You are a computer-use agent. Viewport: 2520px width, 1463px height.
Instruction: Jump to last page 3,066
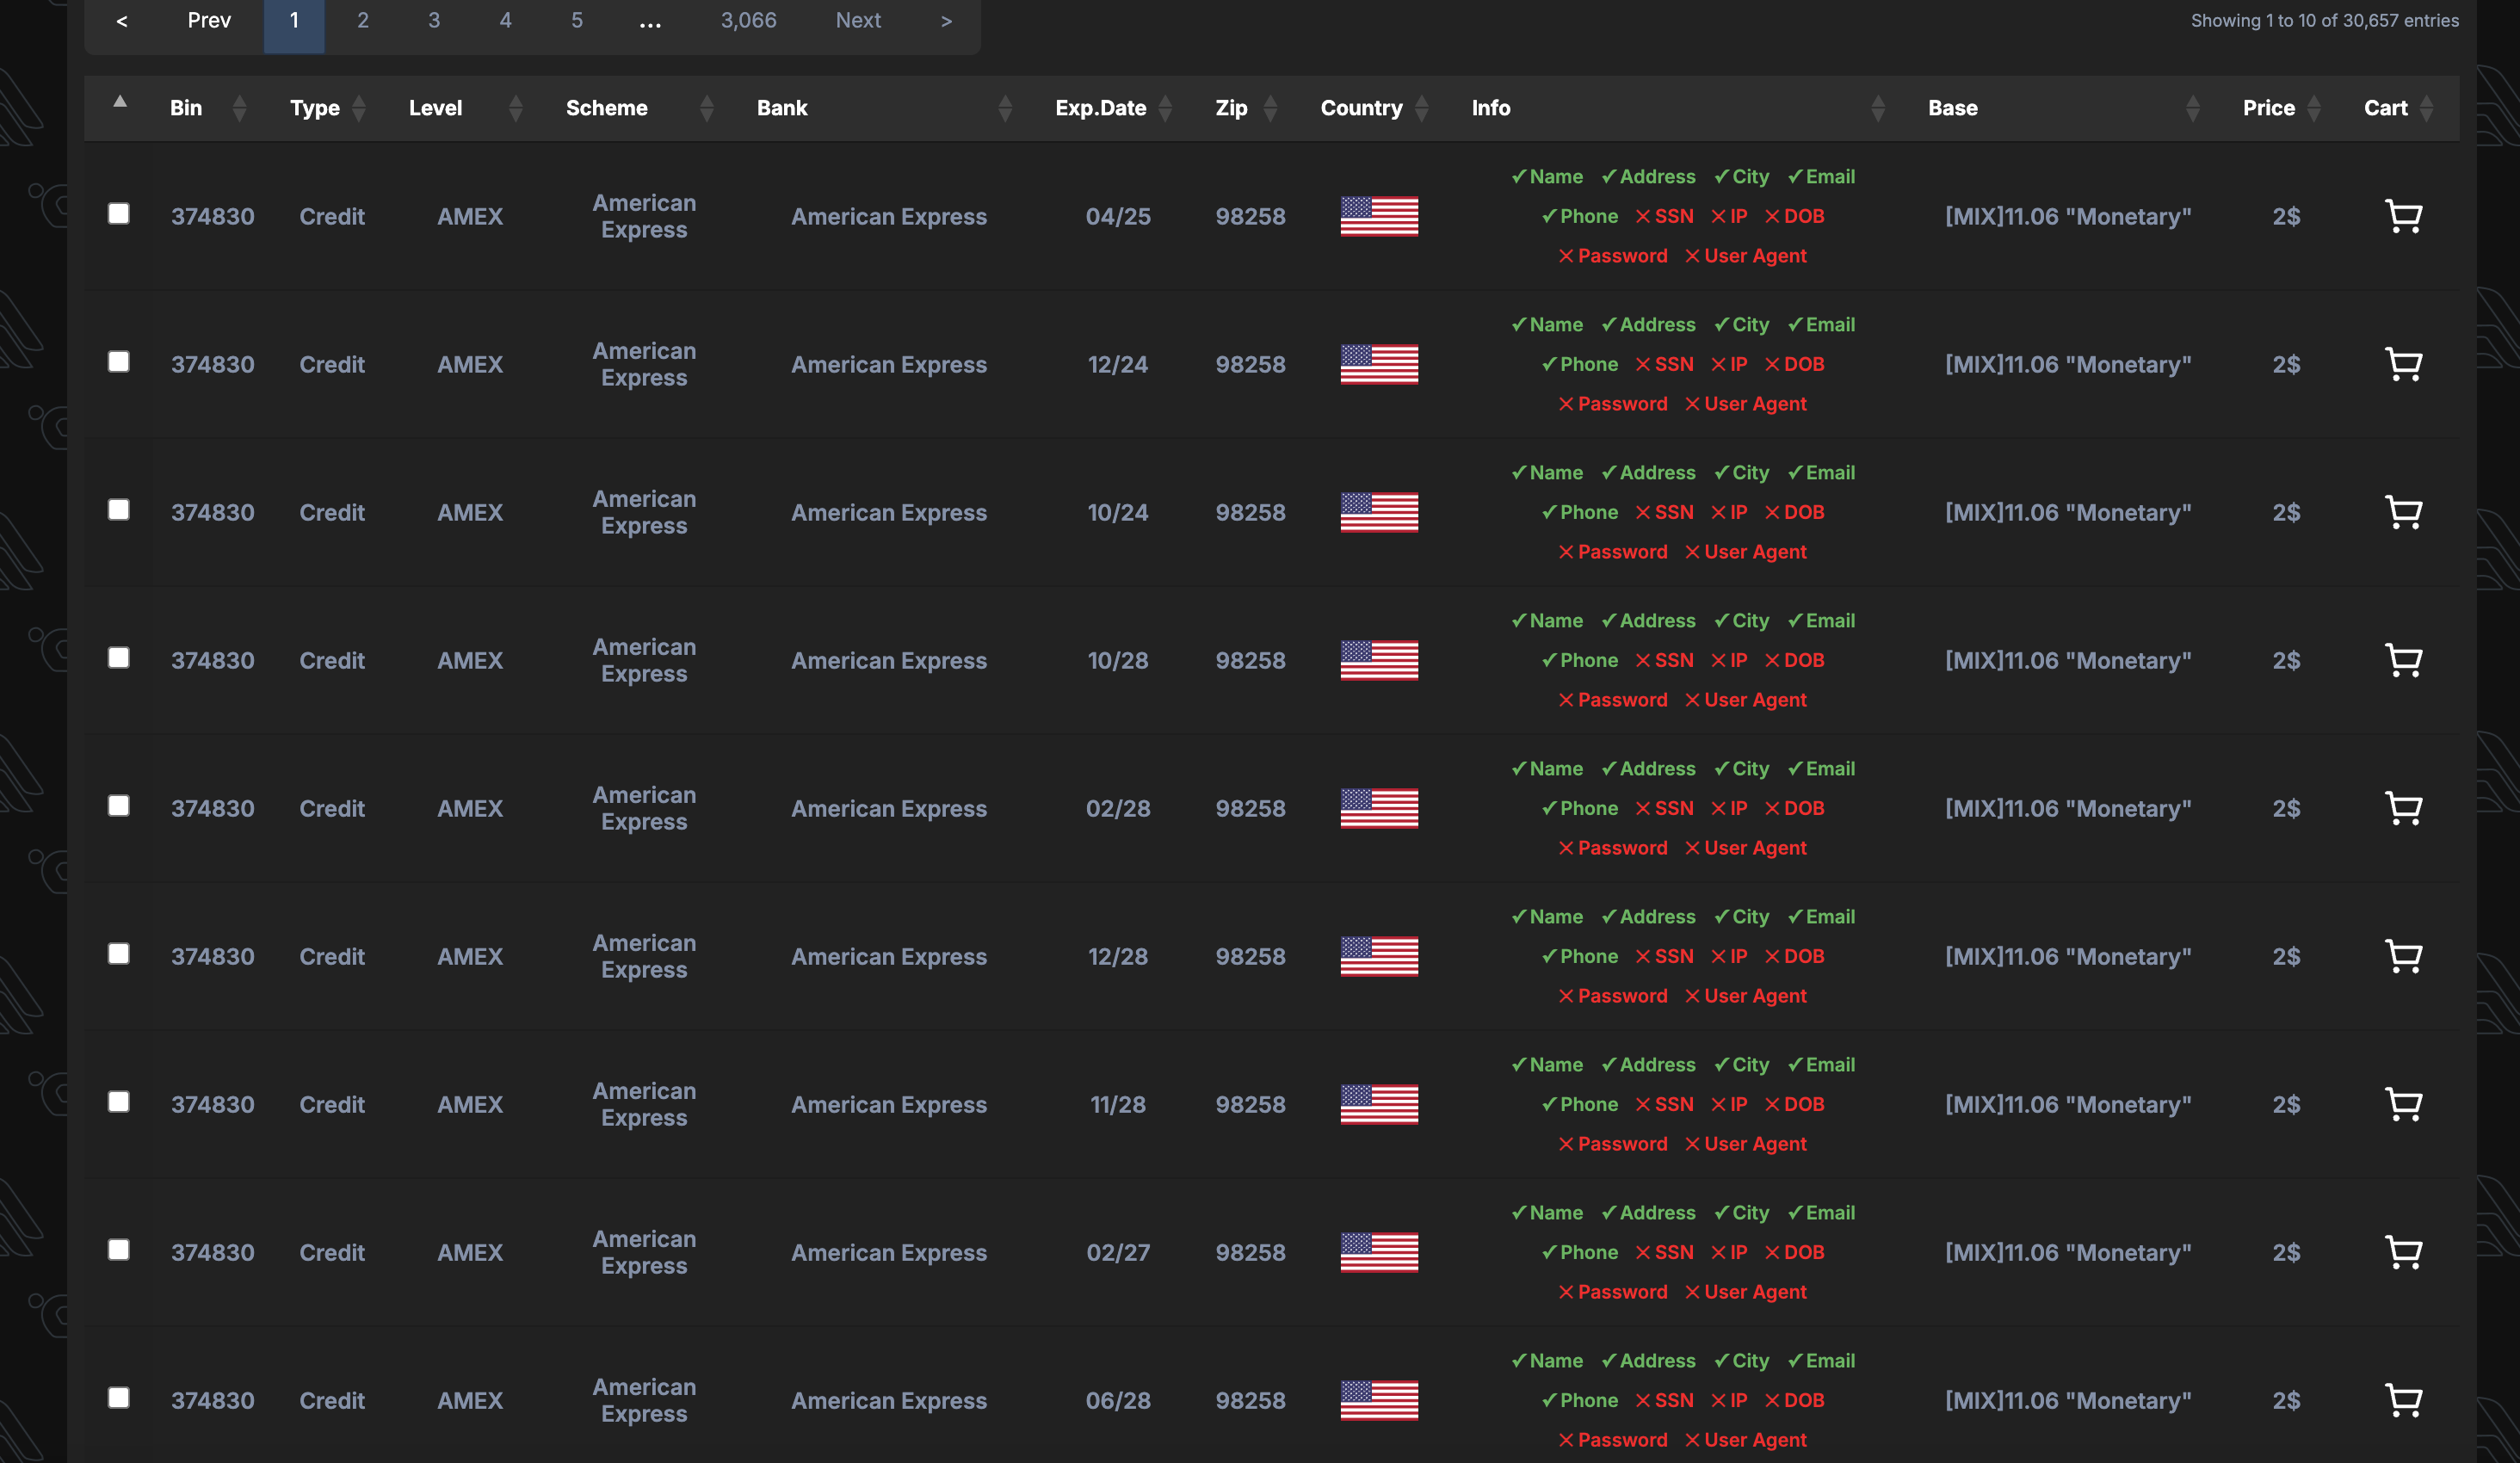click(749, 21)
